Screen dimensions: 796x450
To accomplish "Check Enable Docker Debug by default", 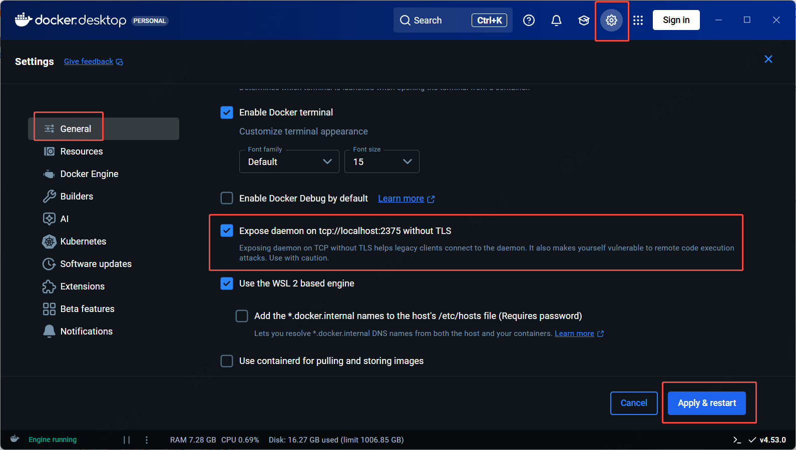I will pyautogui.click(x=227, y=198).
